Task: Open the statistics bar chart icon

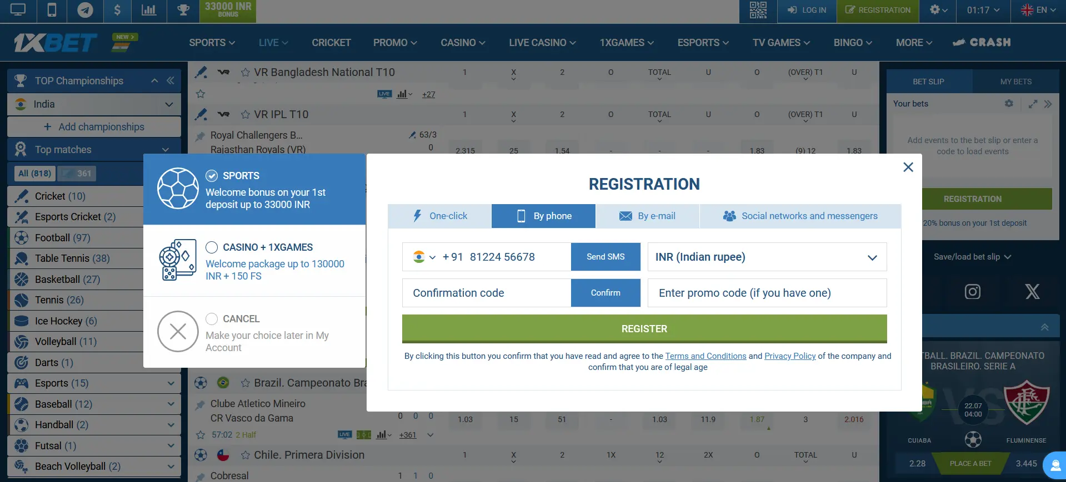Action: tap(149, 10)
